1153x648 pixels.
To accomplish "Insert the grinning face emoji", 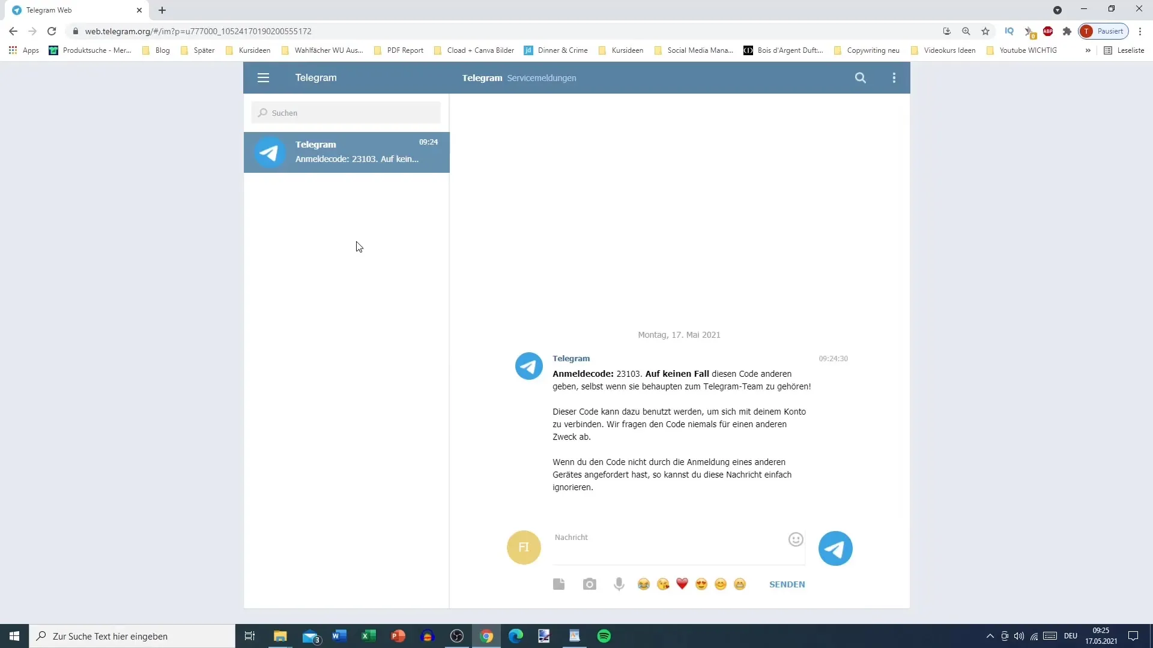I will pos(740,584).
